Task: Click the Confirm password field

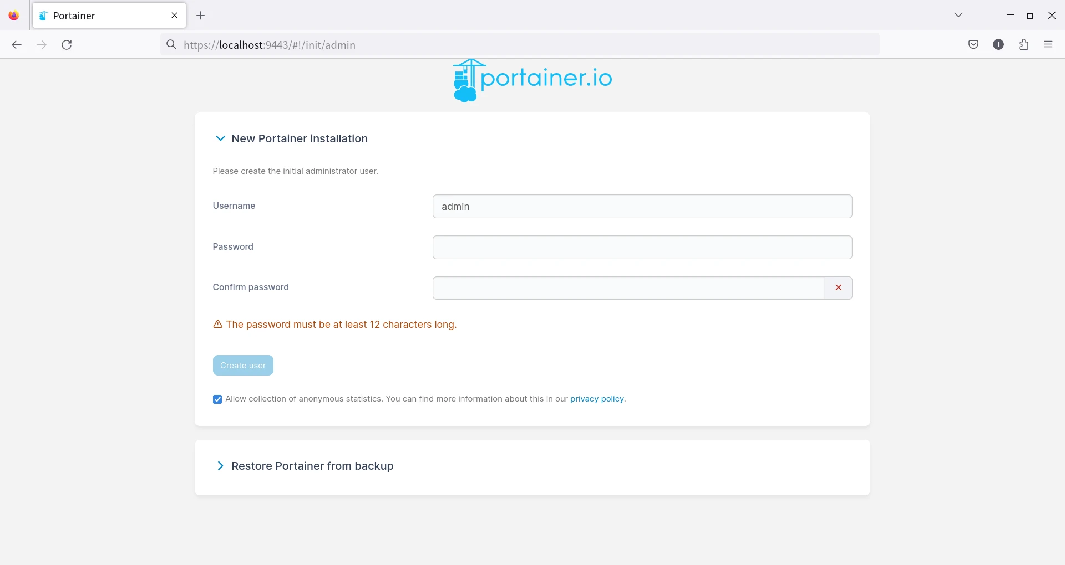Action: (628, 288)
